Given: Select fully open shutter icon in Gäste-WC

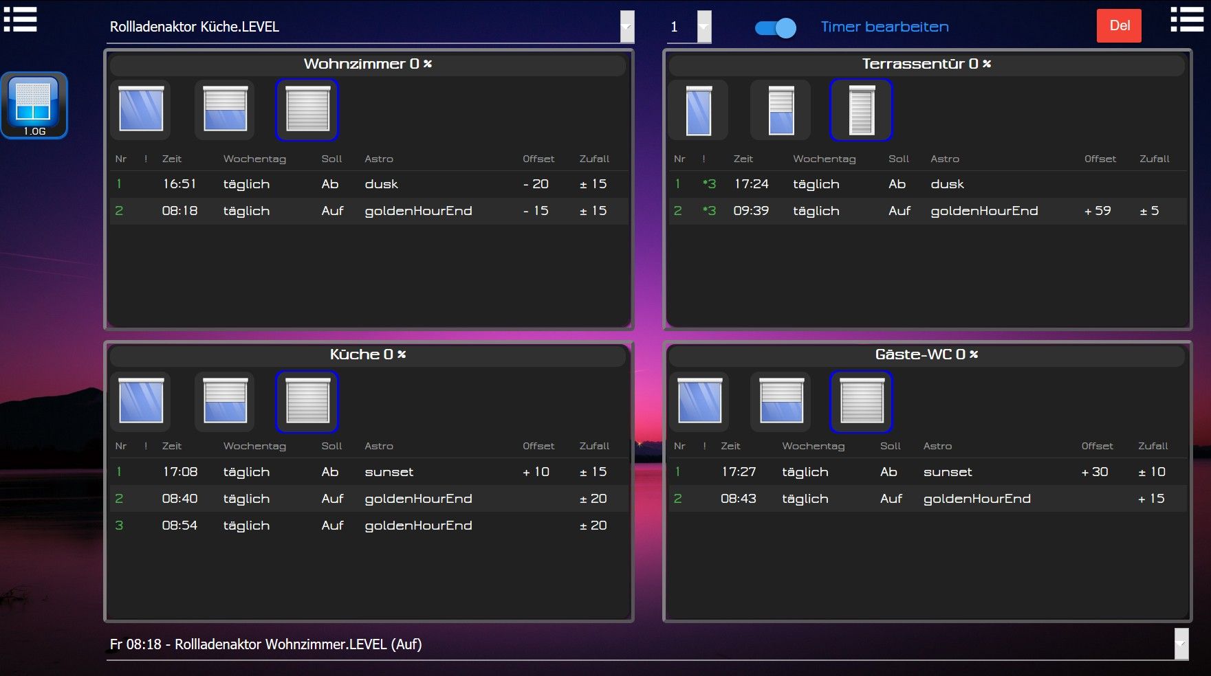Looking at the screenshot, I should tap(699, 401).
